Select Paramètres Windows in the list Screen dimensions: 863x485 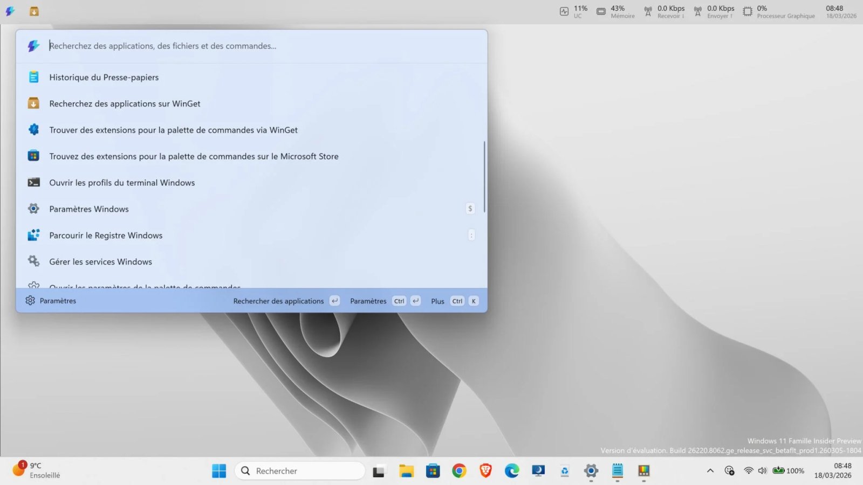pos(89,209)
